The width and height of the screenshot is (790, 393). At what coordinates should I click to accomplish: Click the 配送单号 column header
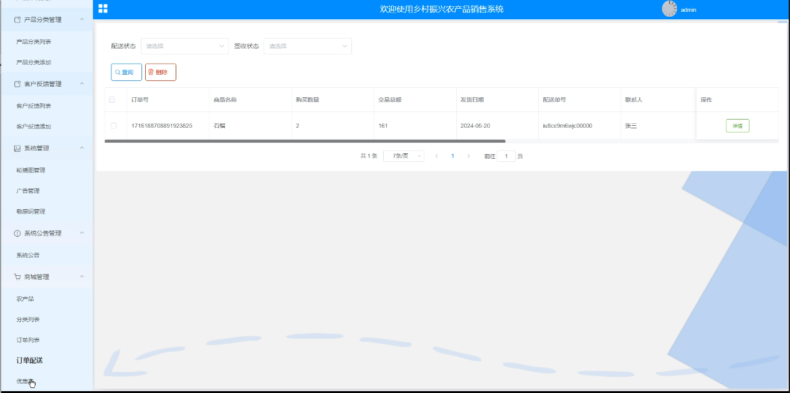click(x=554, y=100)
